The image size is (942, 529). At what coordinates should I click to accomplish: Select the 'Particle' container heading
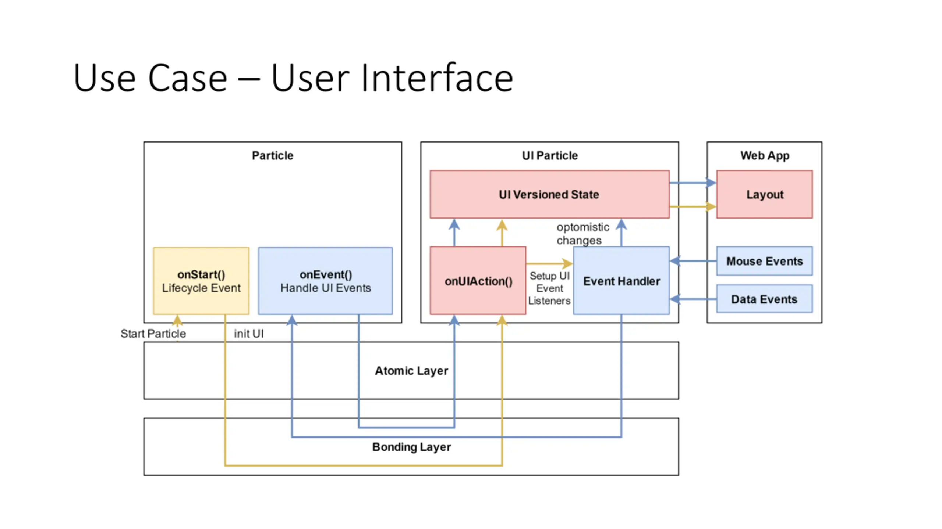coord(273,156)
